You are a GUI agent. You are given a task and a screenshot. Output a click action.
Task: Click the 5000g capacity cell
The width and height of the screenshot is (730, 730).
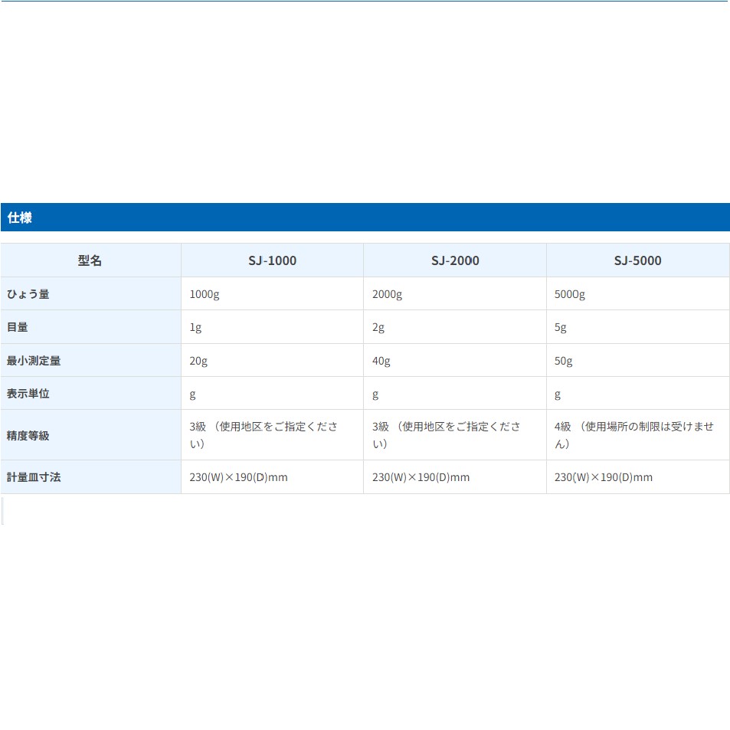[570, 294]
